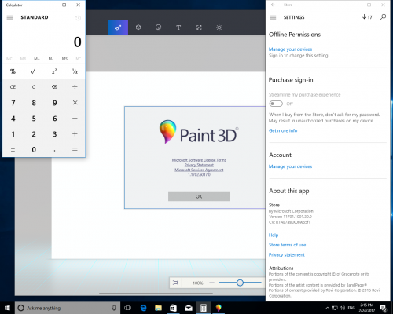Click the x squared key in Calculator
This screenshot has height=314, width=393.
click(x=54, y=71)
